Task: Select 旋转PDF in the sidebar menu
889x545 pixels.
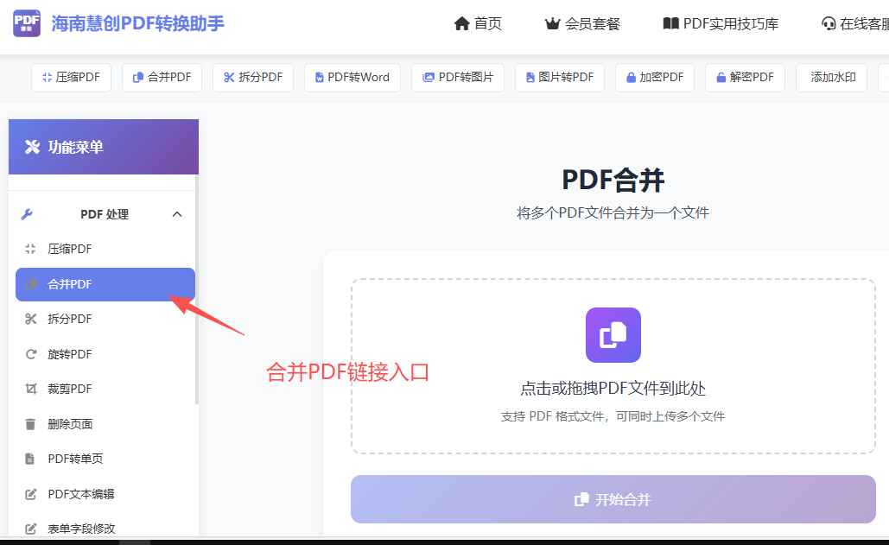Action: (x=105, y=354)
